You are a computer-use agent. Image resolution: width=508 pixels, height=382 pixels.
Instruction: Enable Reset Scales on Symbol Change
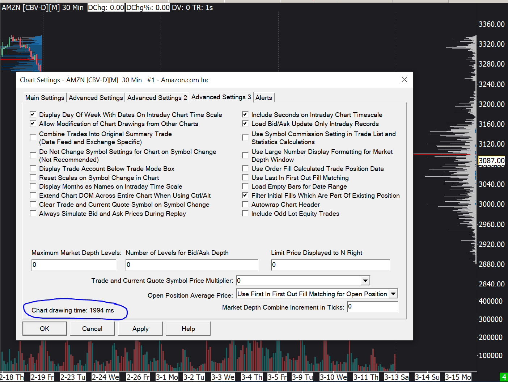coord(33,178)
